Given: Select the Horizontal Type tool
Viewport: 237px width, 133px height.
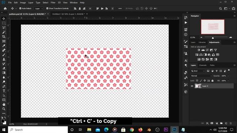Looking at the screenshot, I should [x=4, y=91].
